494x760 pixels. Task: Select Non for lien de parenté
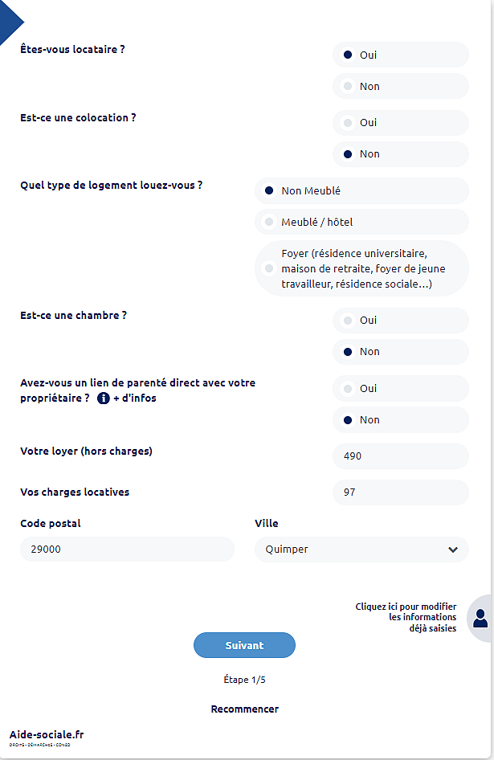[x=400, y=419]
